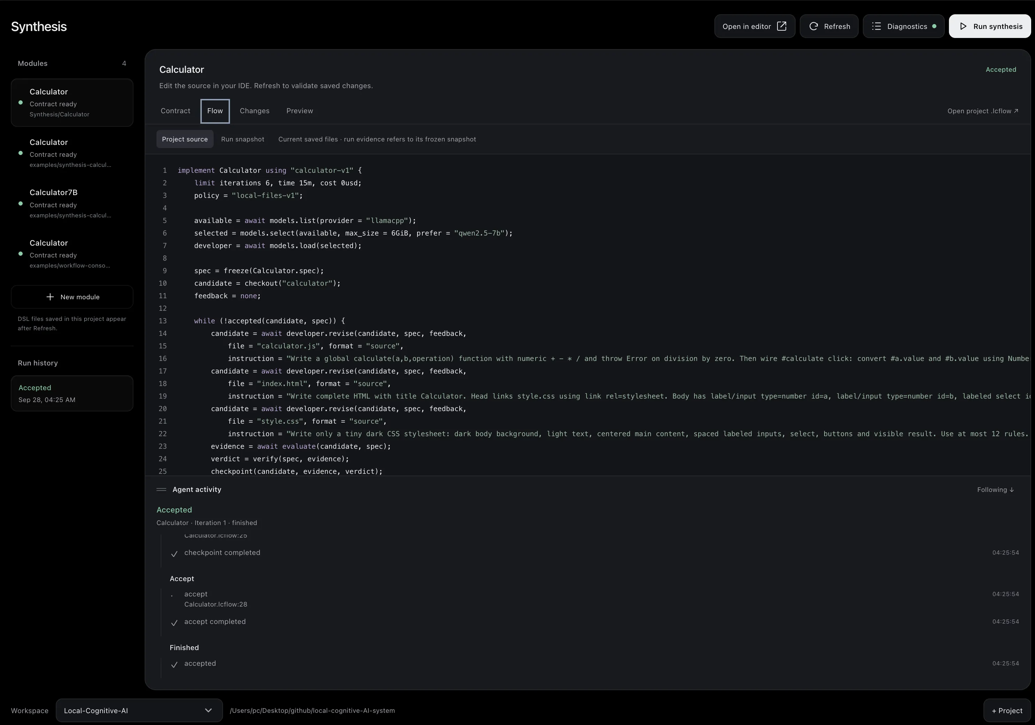Click the + Project button
This screenshot has height=725, width=1035.
point(1007,711)
